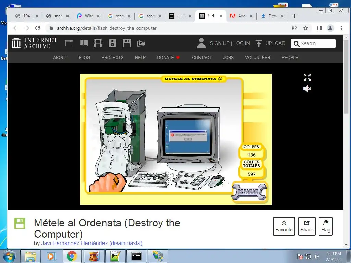
Task: Punch the computer monitor screen
Action: click(x=187, y=136)
